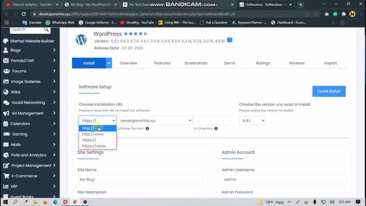Click the Portals/CMS sidebar icon
This screenshot has width=366, height=206.
coord(6,61)
